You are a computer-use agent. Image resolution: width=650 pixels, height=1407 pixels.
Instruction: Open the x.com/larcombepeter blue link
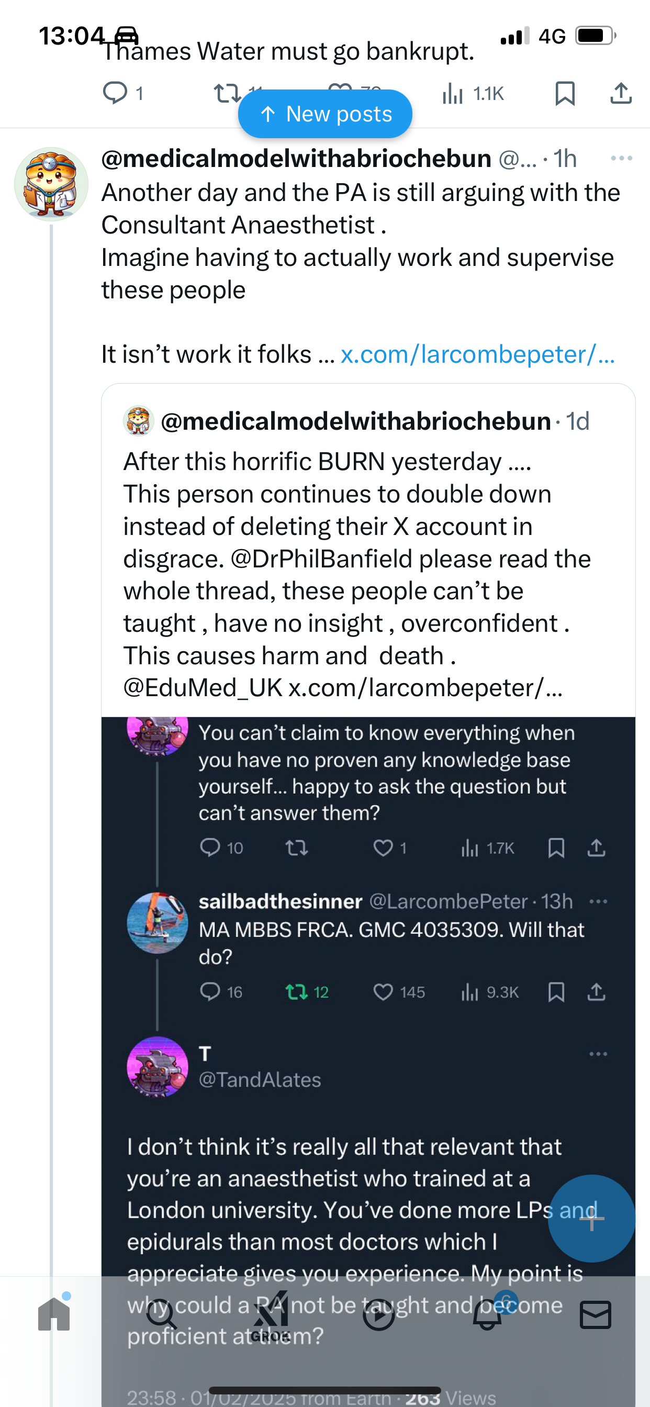478,354
